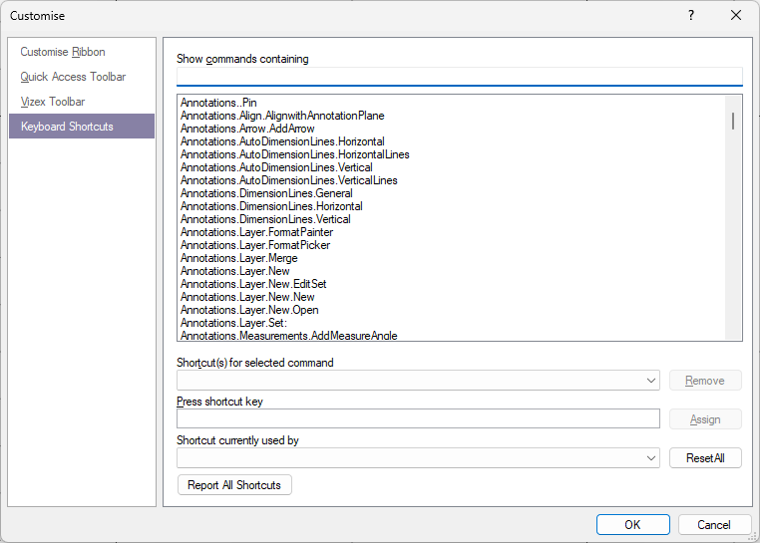
Task: Confirm with the OK button
Action: 633,525
